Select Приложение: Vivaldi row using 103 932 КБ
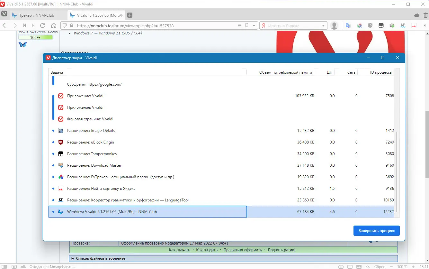 pos(221,96)
